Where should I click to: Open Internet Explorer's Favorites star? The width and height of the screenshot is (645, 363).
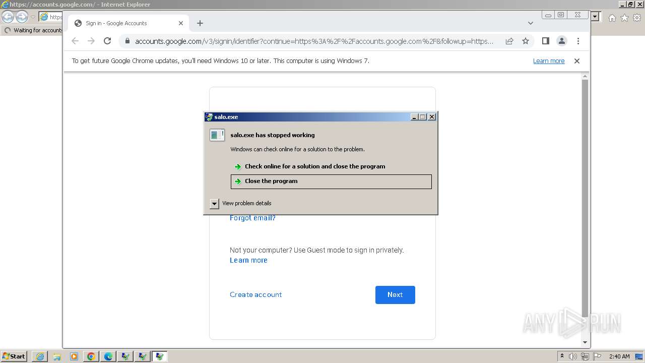[x=624, y=18]
